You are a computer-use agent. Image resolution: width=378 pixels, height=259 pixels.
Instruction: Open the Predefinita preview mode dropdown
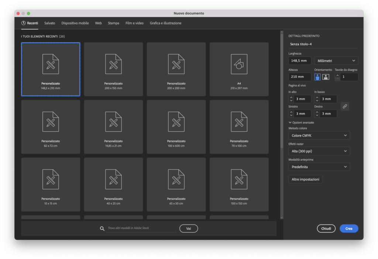319,167
